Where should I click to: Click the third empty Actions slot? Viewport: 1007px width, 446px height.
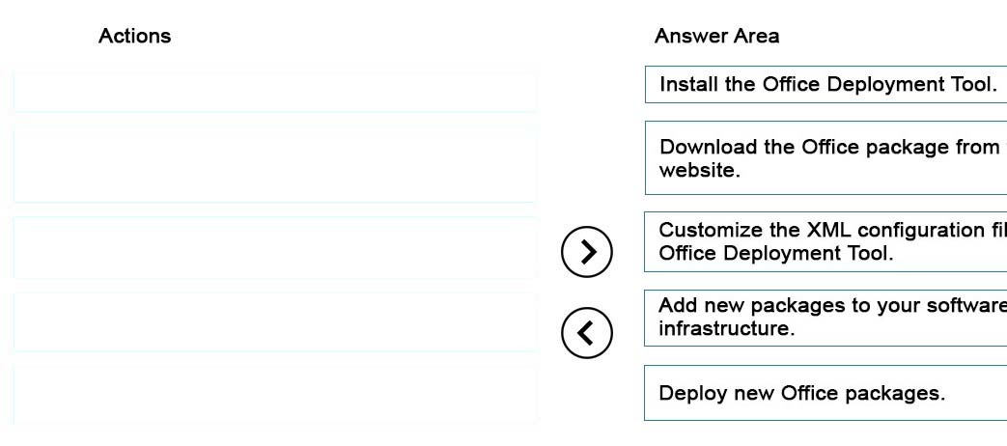[x=275, y=248]
